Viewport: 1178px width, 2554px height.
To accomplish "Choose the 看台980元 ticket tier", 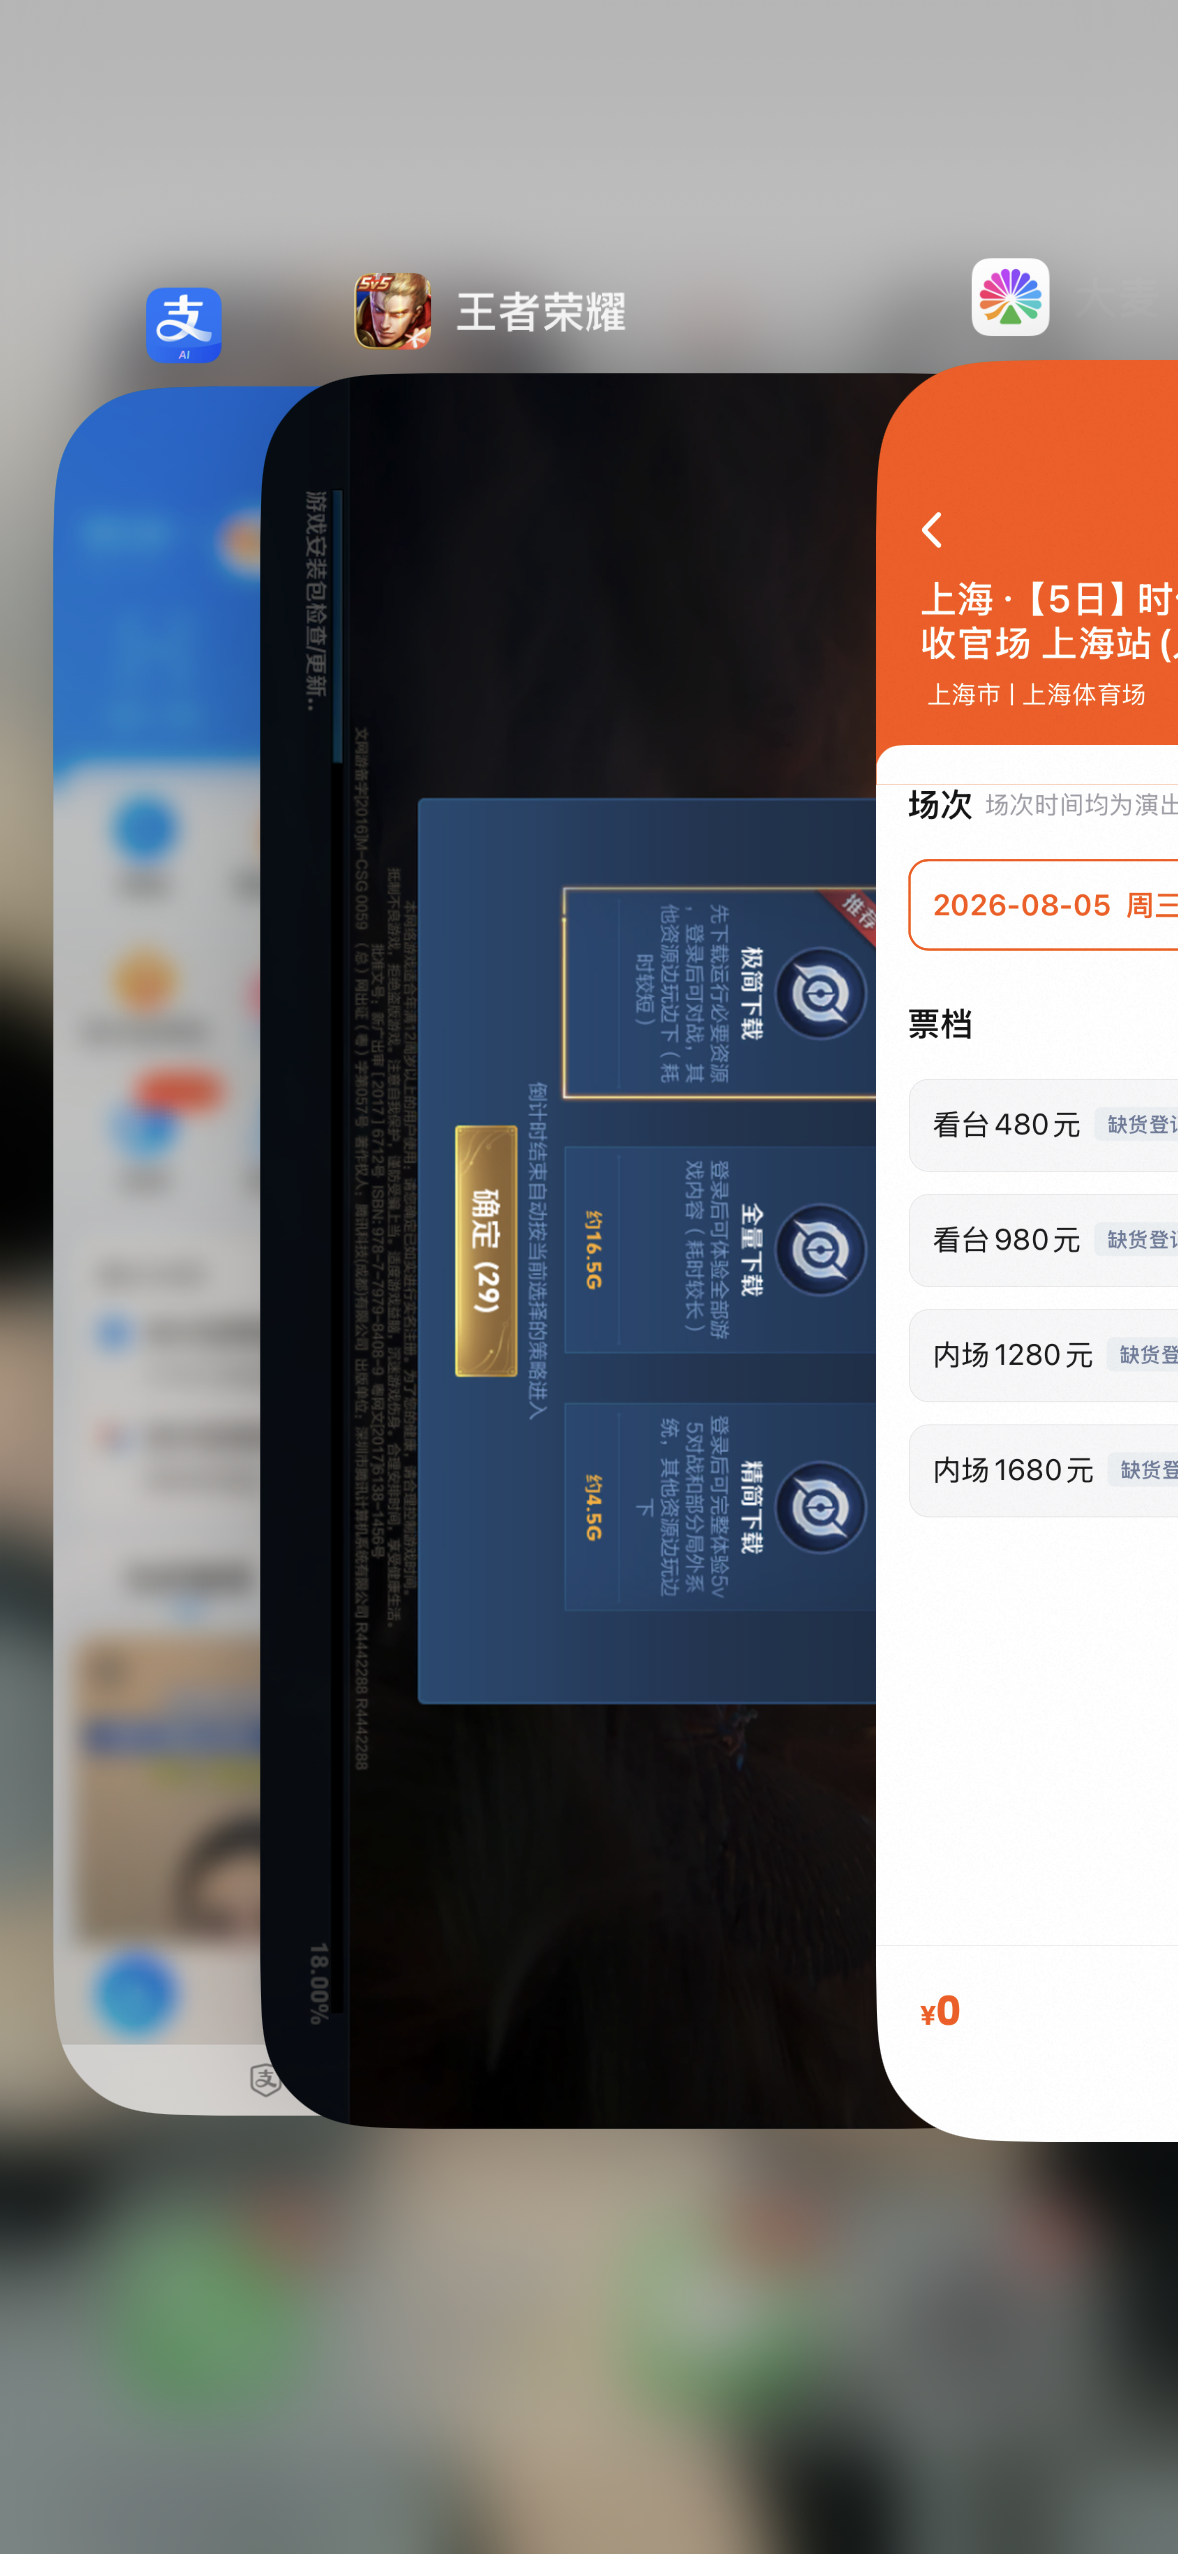I will tap(1043, 1240).
